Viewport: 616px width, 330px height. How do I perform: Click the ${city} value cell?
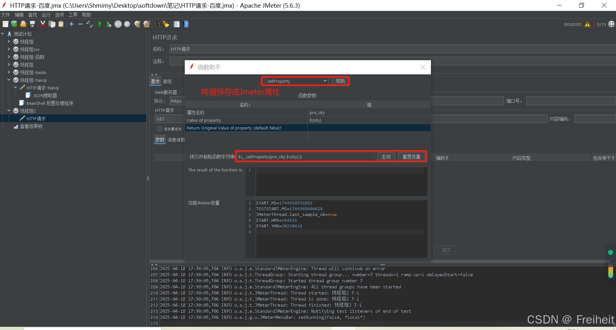[369, 120]
